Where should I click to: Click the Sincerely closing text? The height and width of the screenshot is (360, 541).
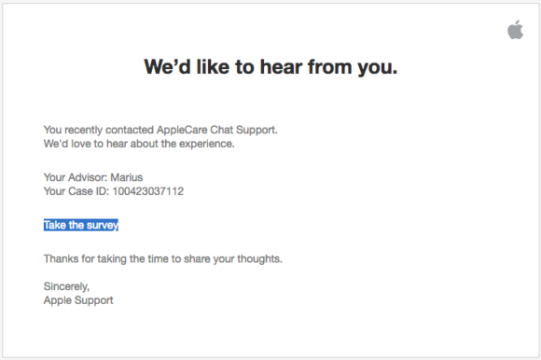pos(66,286)
